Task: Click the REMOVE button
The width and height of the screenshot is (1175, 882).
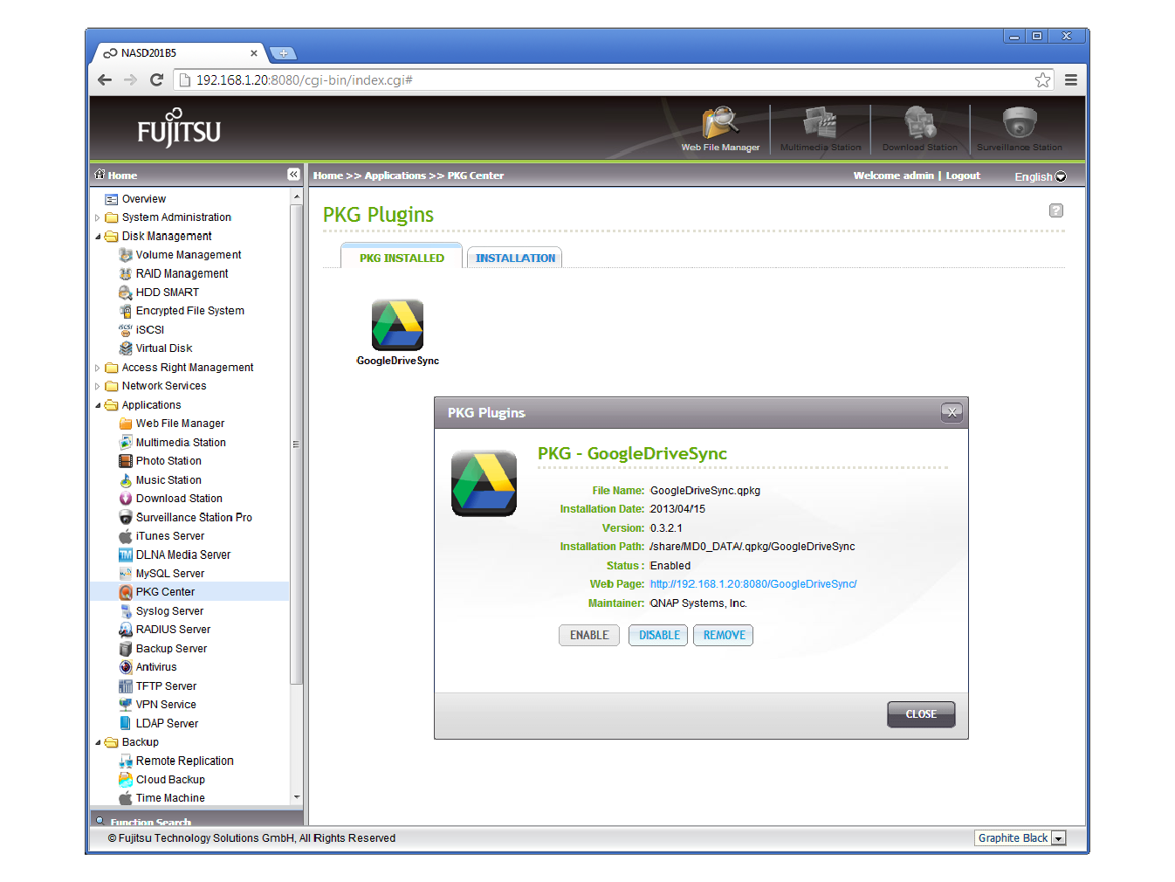Action: coord(724,636)
